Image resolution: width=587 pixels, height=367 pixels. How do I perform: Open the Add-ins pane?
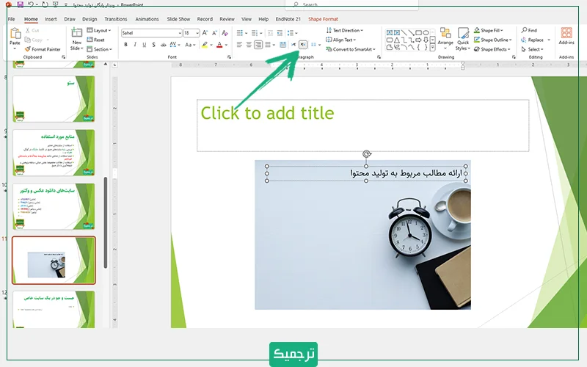(566, 36)
